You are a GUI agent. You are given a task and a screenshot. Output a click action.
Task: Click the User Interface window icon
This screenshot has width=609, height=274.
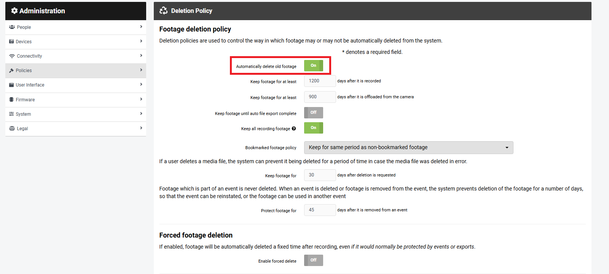[x=11, y=85]
